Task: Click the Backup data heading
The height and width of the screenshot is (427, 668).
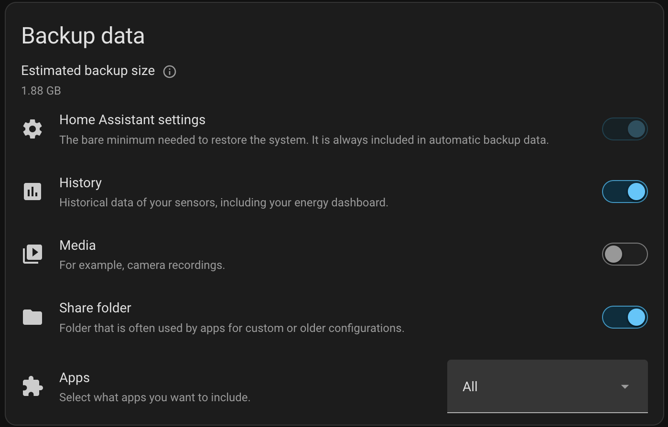Action: click(x=83, y=36)
